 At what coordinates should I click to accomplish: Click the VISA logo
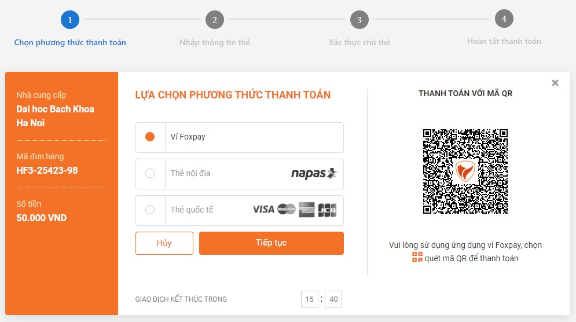(263, 209)
